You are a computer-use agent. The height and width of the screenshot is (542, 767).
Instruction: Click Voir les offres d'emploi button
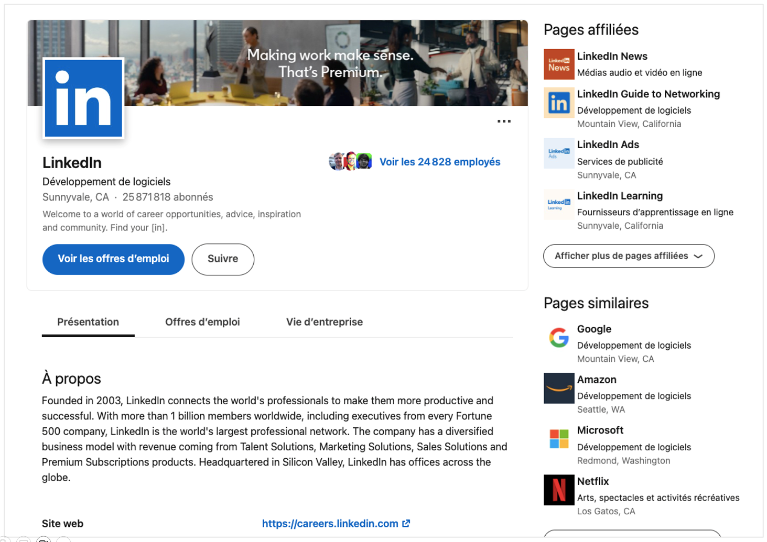113,259
